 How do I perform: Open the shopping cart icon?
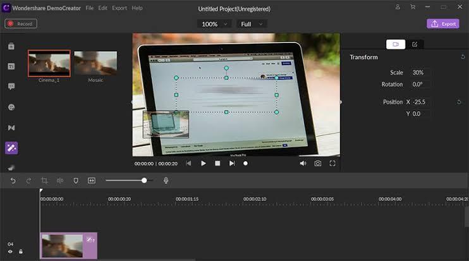[x=413, y=7]
